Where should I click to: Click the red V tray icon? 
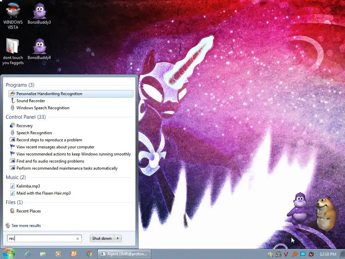(x=286, y=254)
